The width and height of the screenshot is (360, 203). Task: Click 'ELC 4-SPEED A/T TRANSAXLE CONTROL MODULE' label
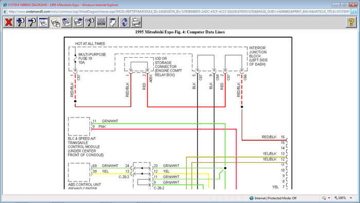[86, 147]
